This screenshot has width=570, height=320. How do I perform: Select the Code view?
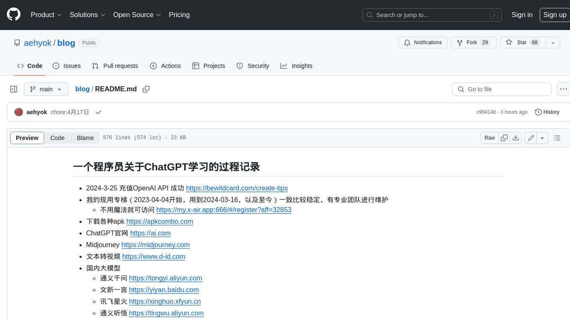coord(57,138)
